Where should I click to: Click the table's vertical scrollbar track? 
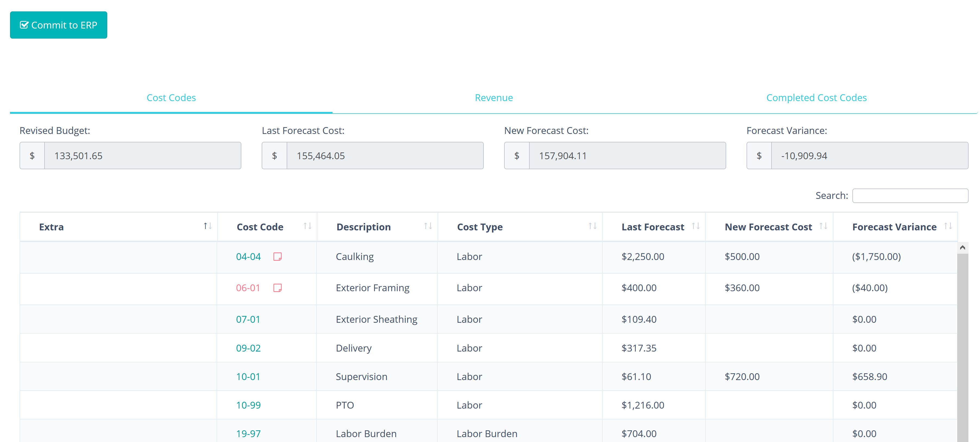pos(963,347)
